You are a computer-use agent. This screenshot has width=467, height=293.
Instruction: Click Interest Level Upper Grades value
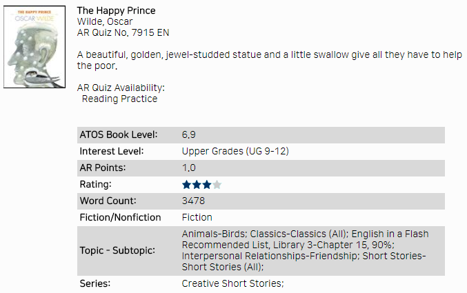pos(235,151)
